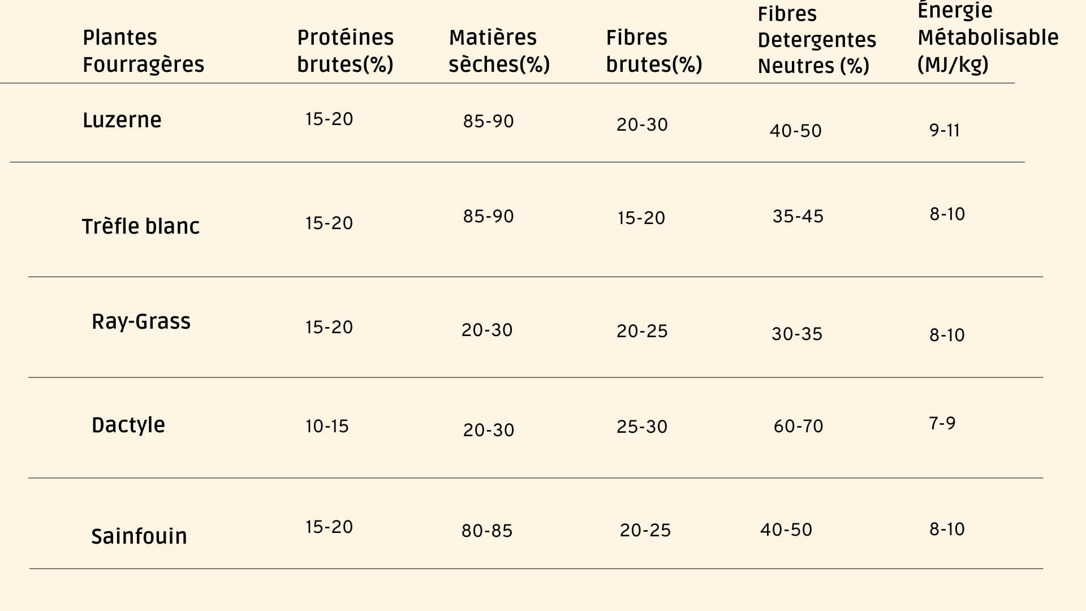This screenshot has width=1086, height=611.
Task: Select the Matières sèches(%) header
Action: pos(499,51)
